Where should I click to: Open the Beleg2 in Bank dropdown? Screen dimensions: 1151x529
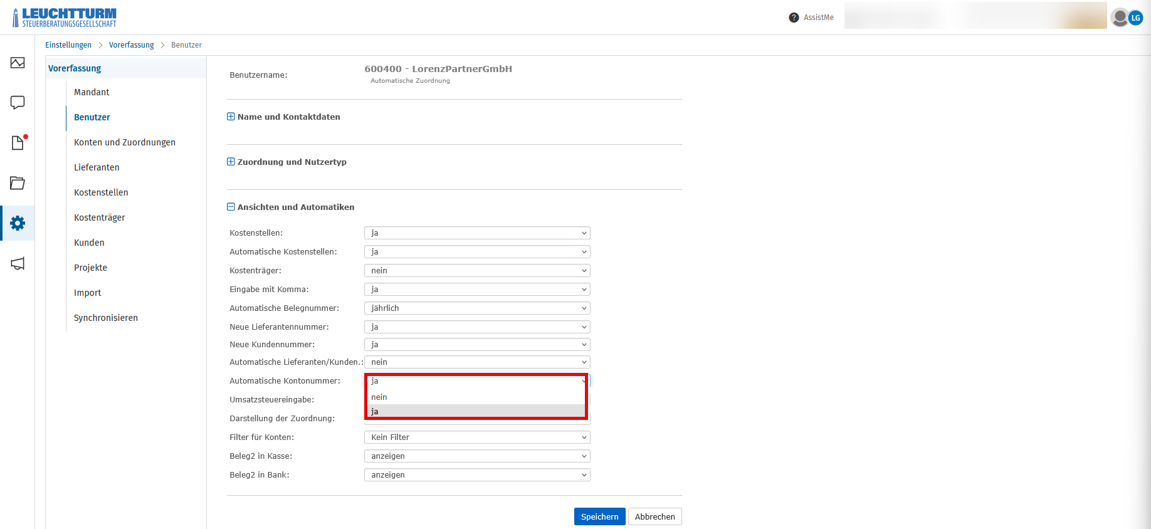click(477, 475)
